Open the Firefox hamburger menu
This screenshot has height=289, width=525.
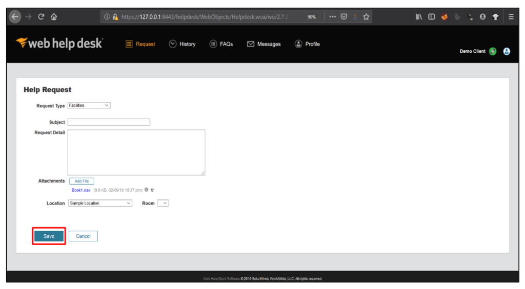511,17
